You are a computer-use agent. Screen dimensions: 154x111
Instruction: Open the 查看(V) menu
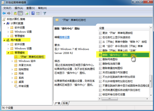click(31, 8)
